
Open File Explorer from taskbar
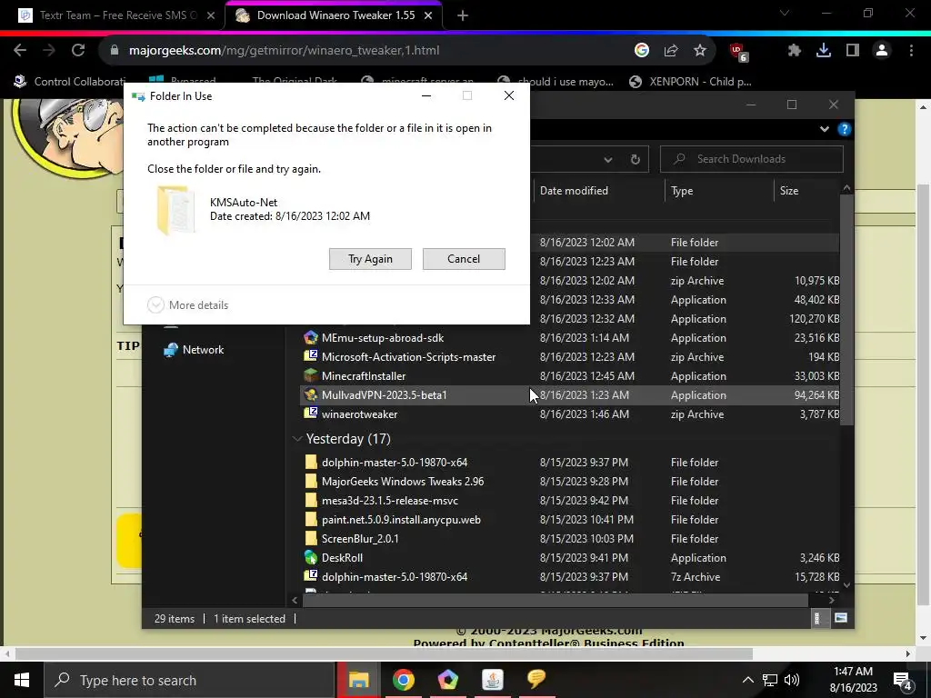click(x=358, y=680)
